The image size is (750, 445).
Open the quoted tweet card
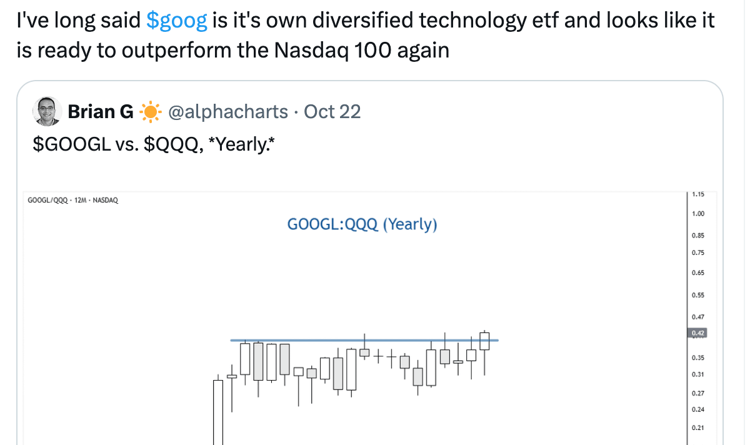pyautogui.click(x=375, y=262)
